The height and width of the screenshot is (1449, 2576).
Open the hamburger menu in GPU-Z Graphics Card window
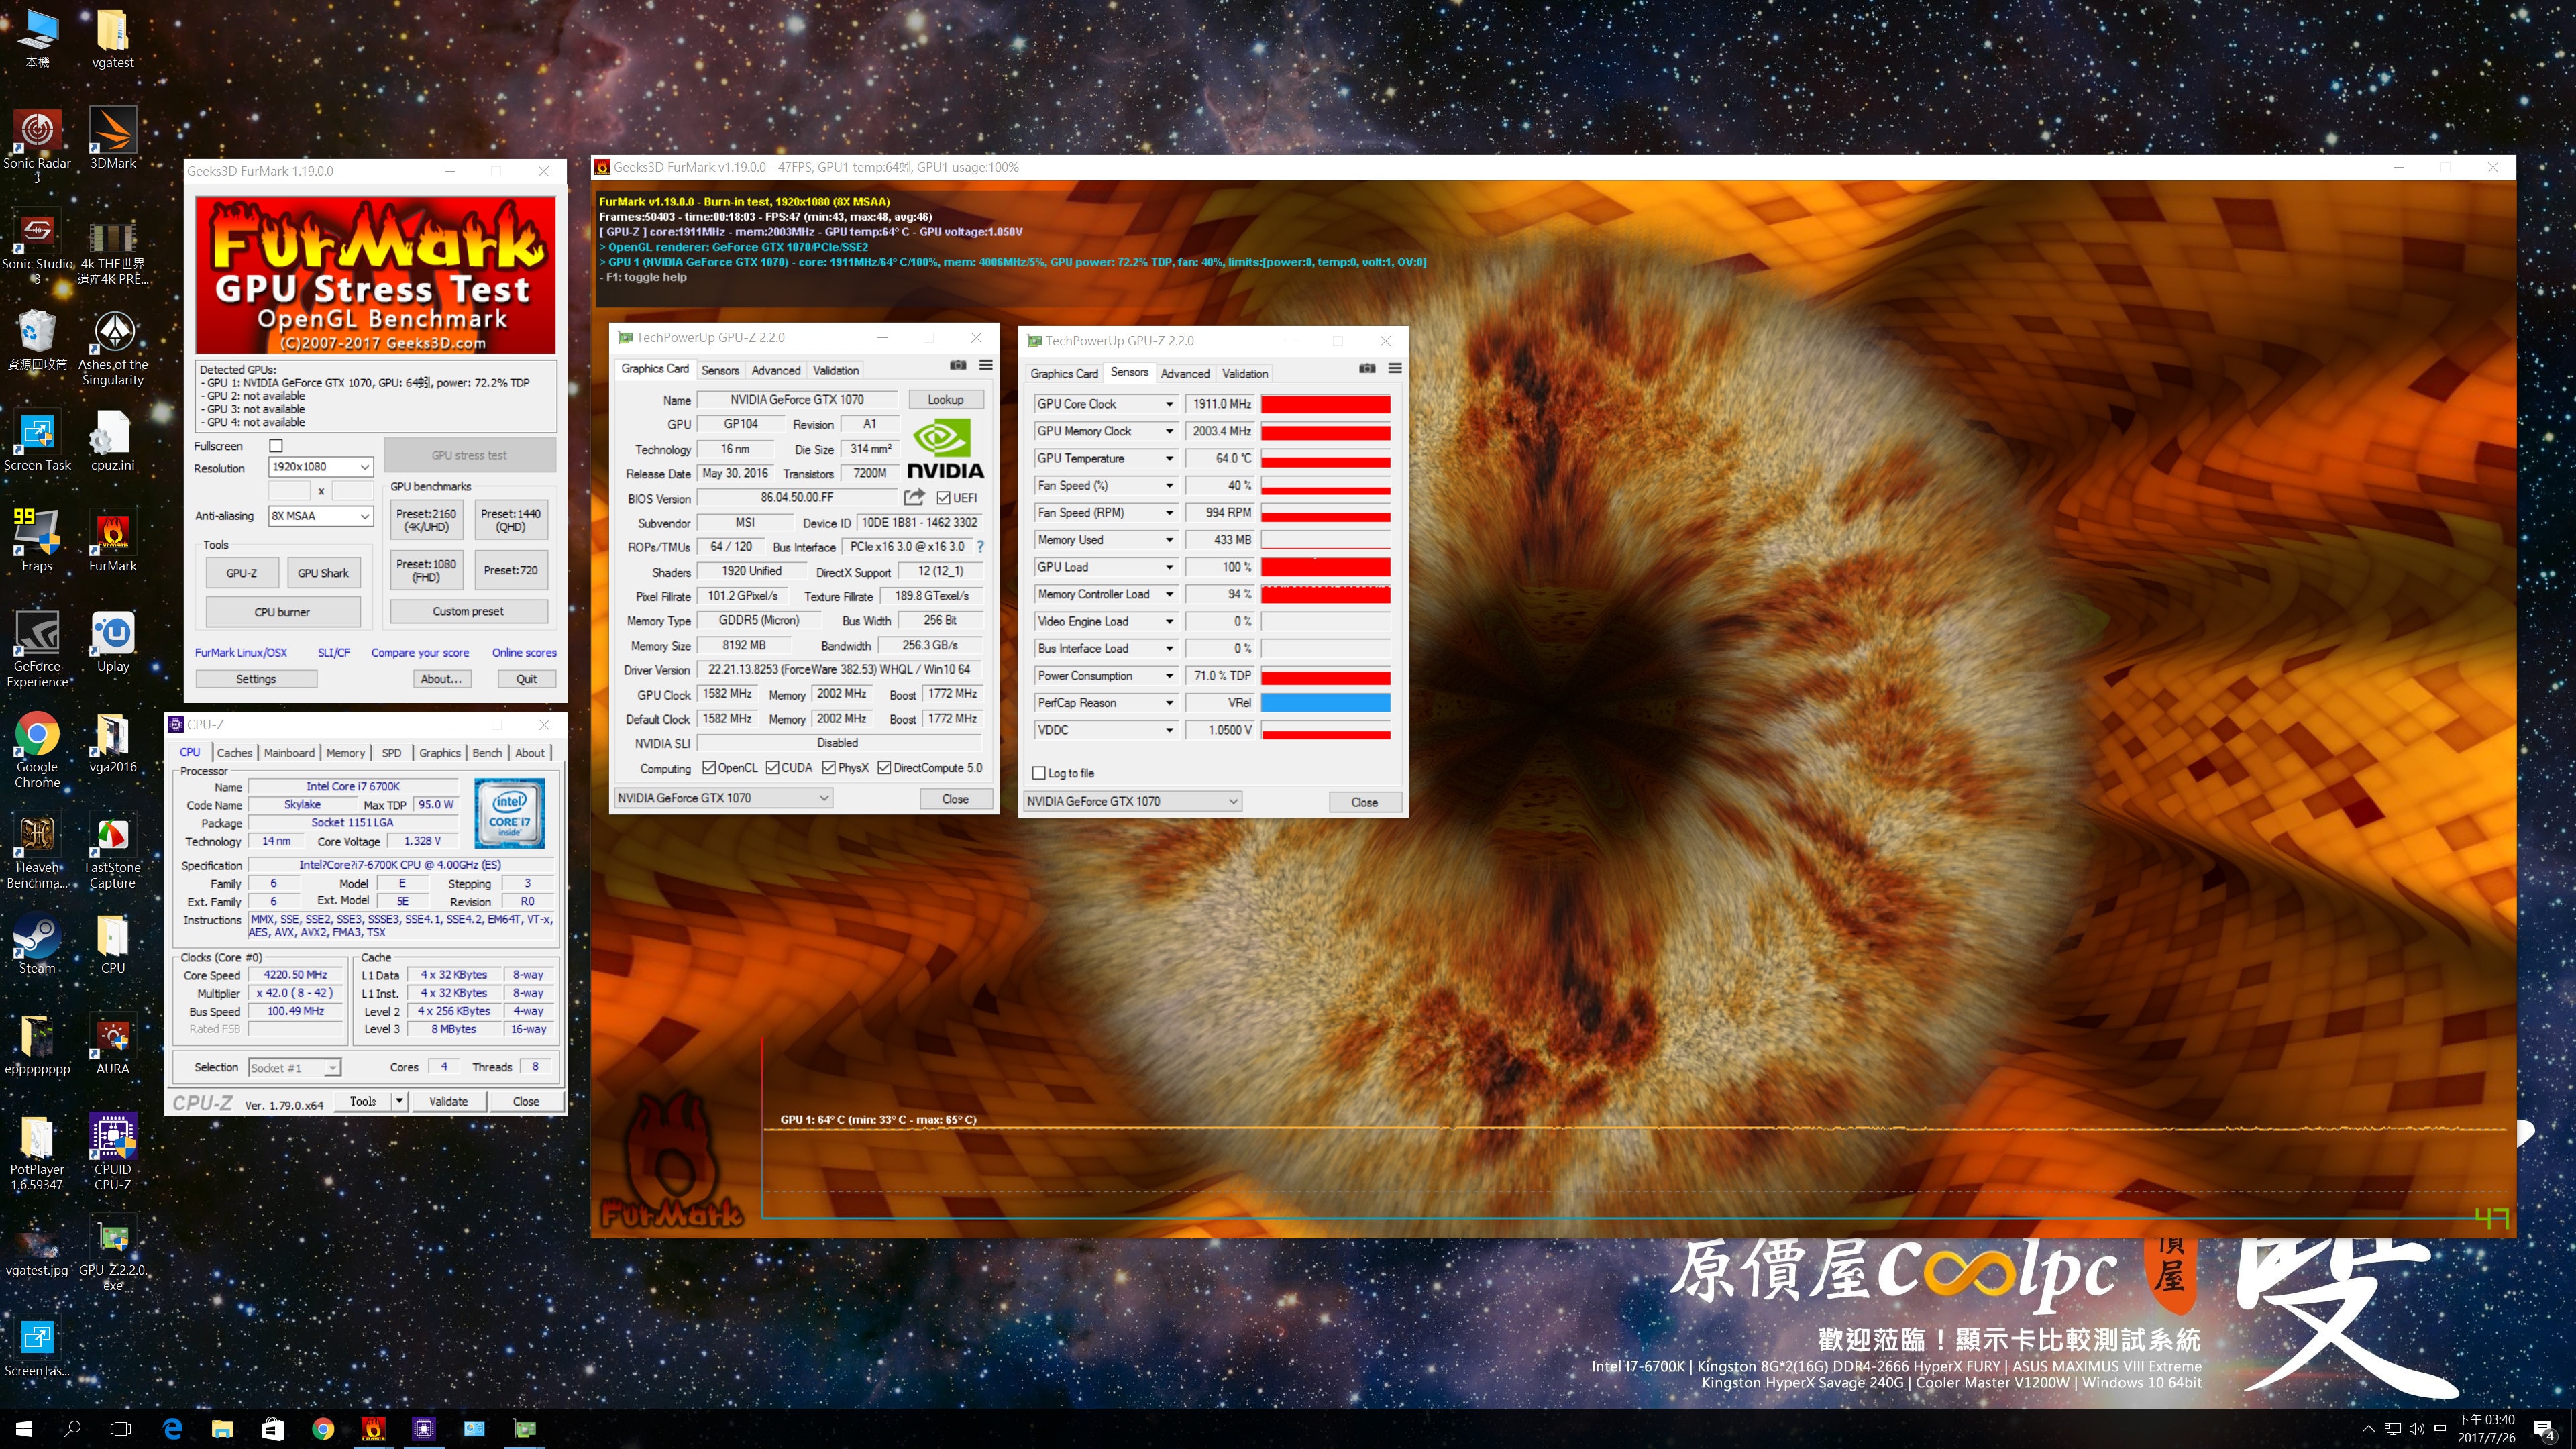tap(986, 365)
